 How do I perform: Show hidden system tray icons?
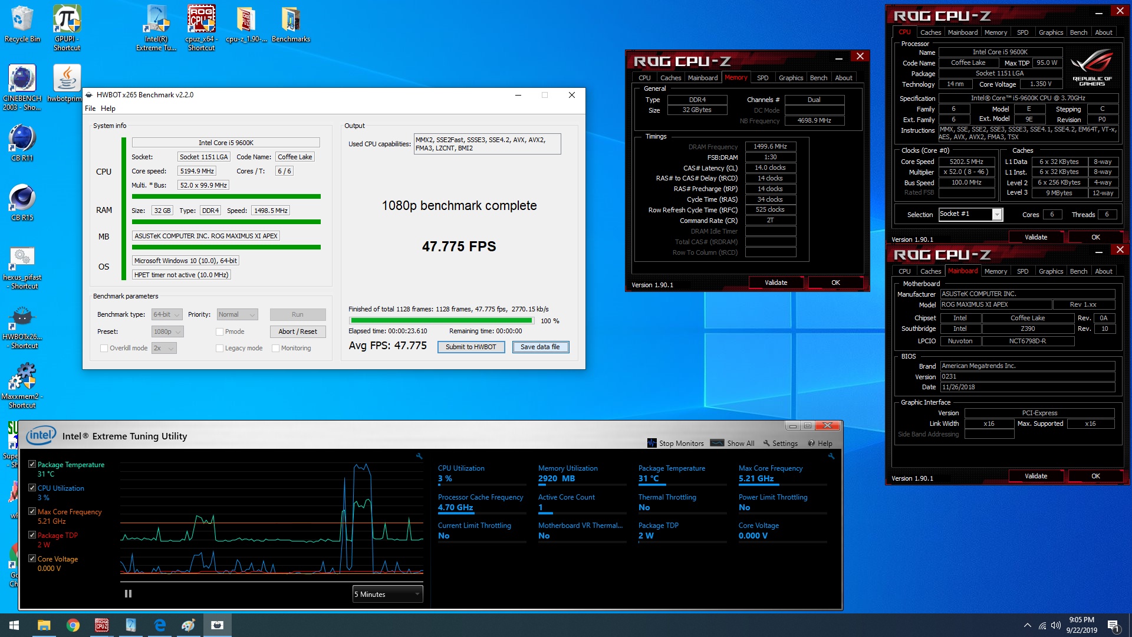click(1028, 625)
